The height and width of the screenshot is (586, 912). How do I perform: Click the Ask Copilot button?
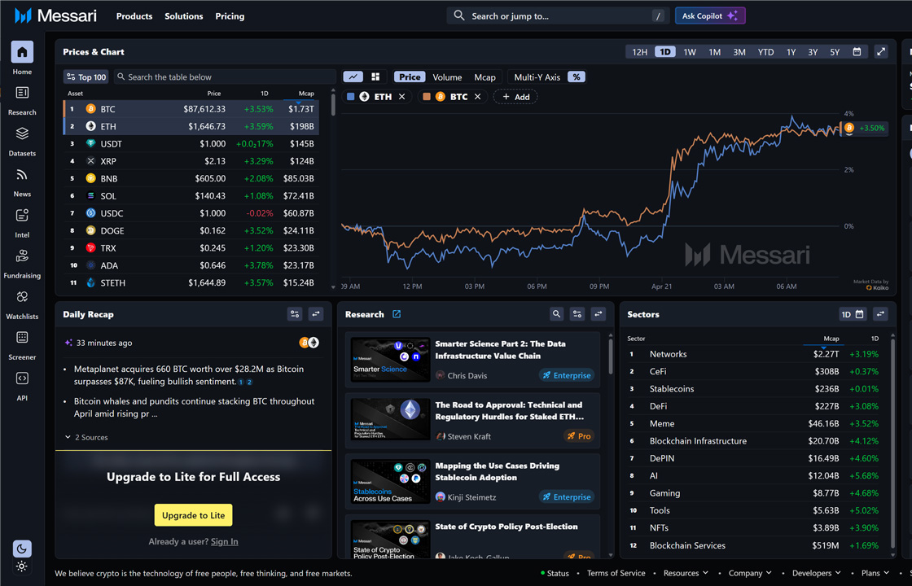pyautogui.click(x=709, y=15)
